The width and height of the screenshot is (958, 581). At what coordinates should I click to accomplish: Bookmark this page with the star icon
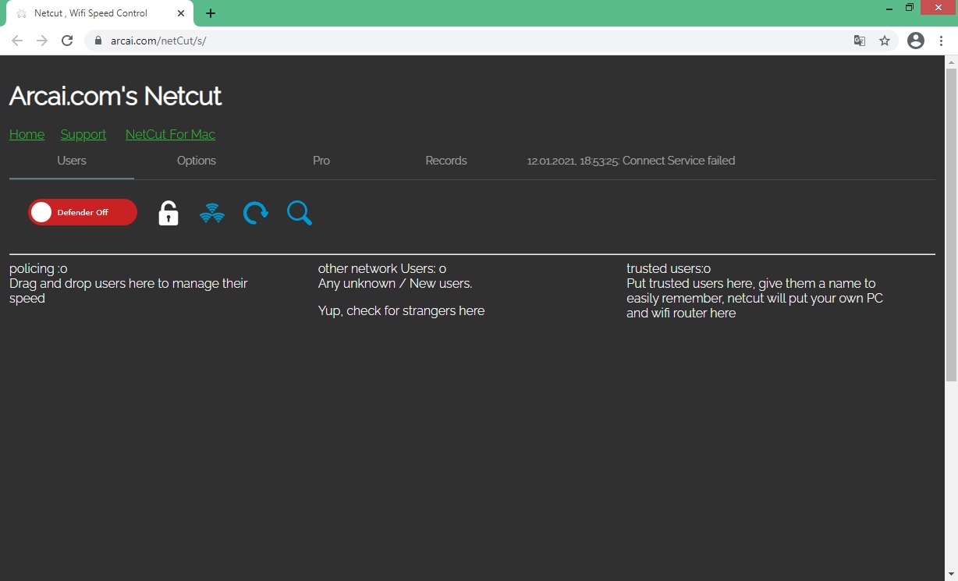coord(885,41)
